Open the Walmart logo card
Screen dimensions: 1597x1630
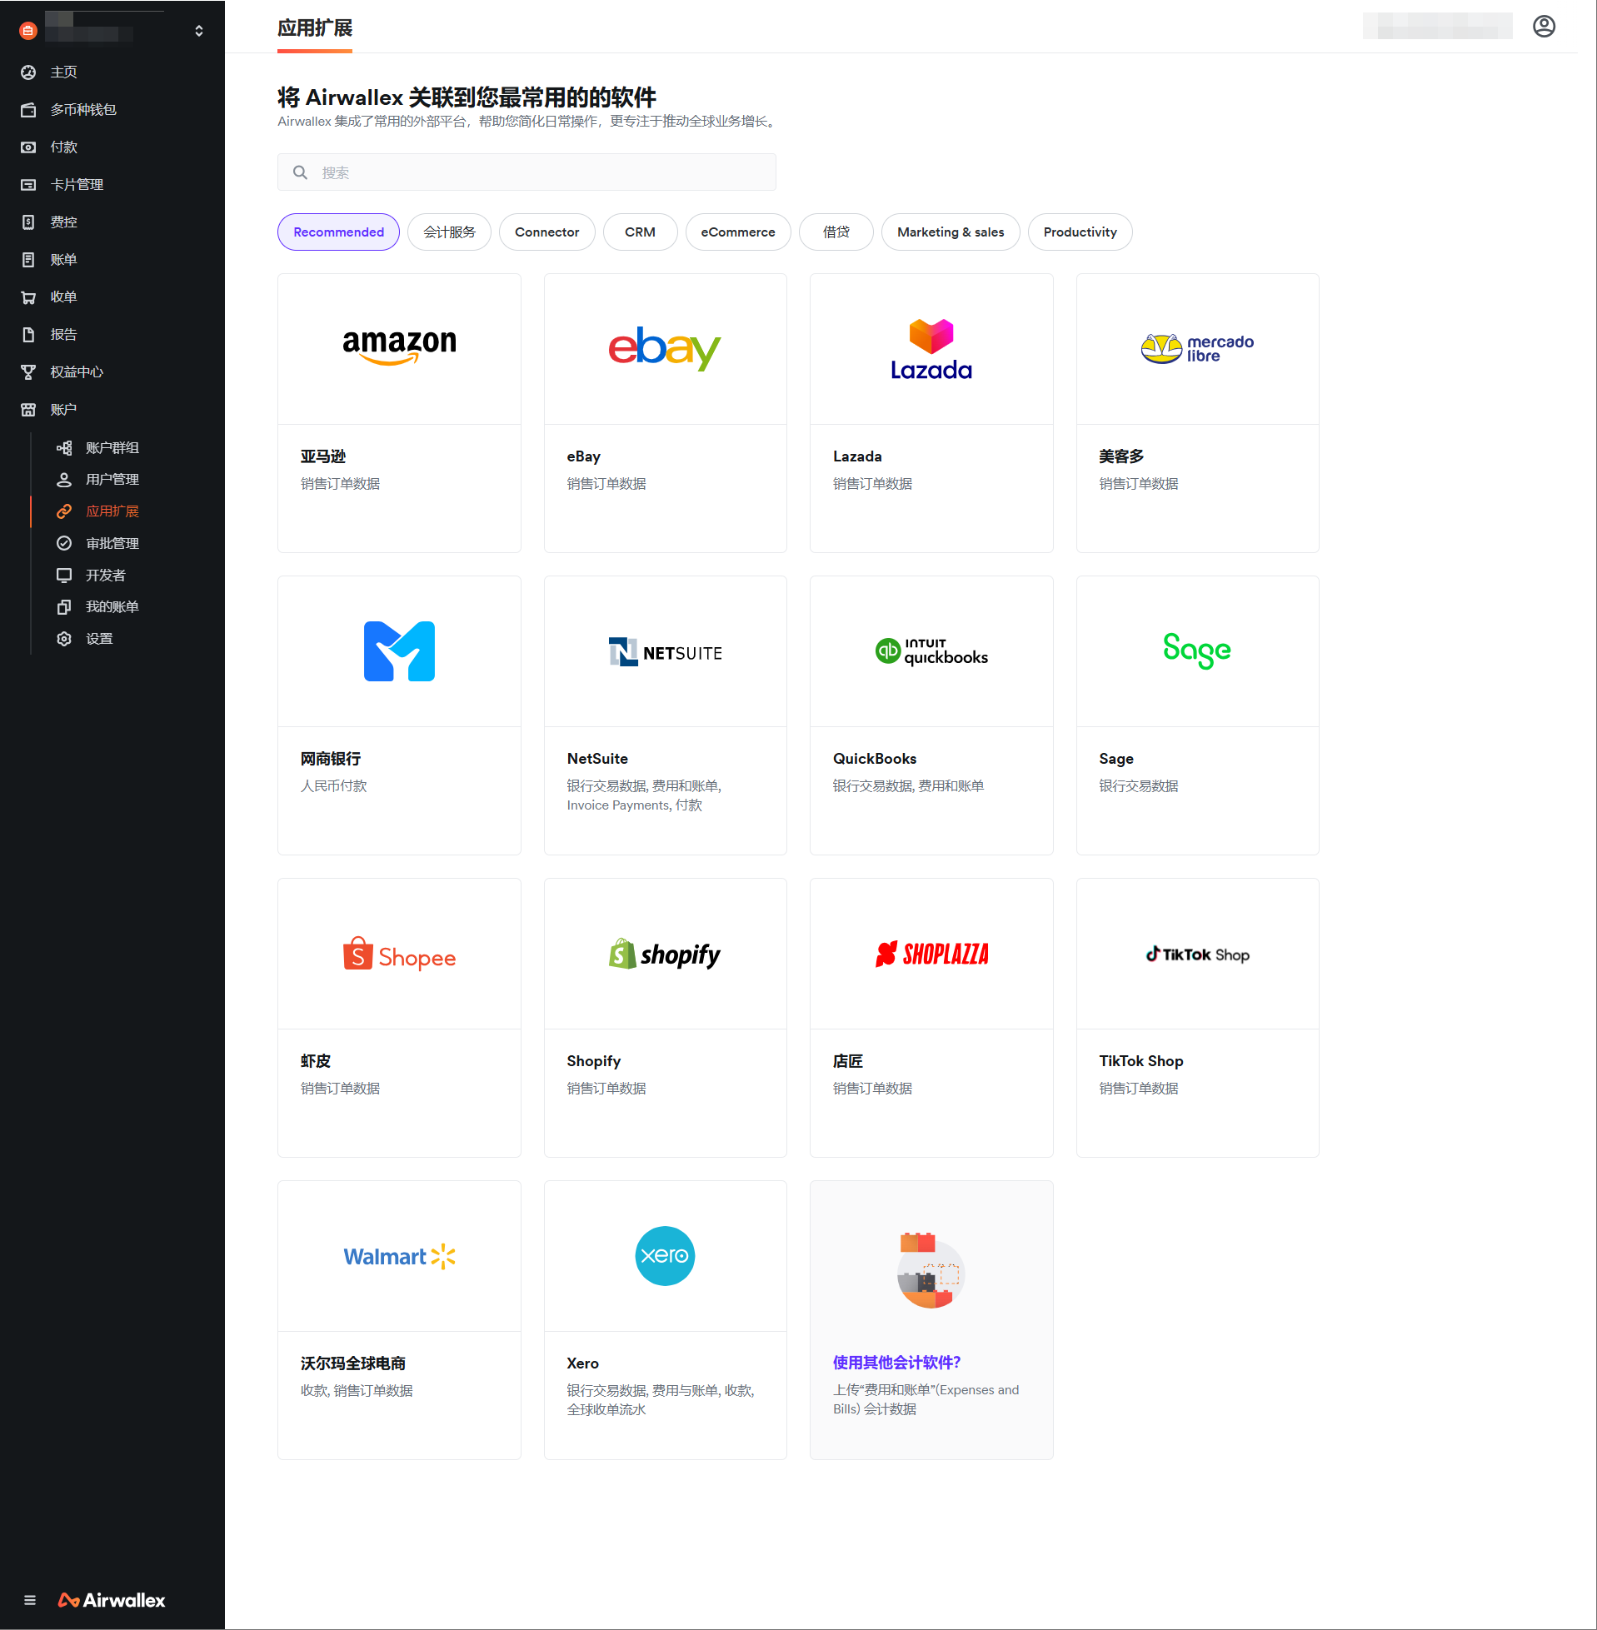click(399, 1257)
